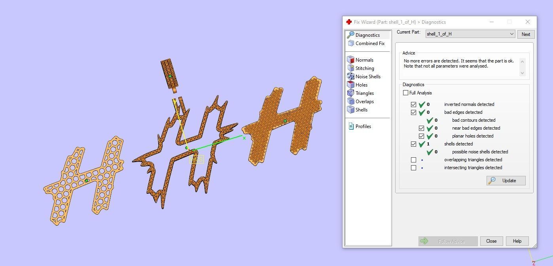Click the Follow Advice button
The width and height of the screenshot is (553, 266).
(448, 241)
